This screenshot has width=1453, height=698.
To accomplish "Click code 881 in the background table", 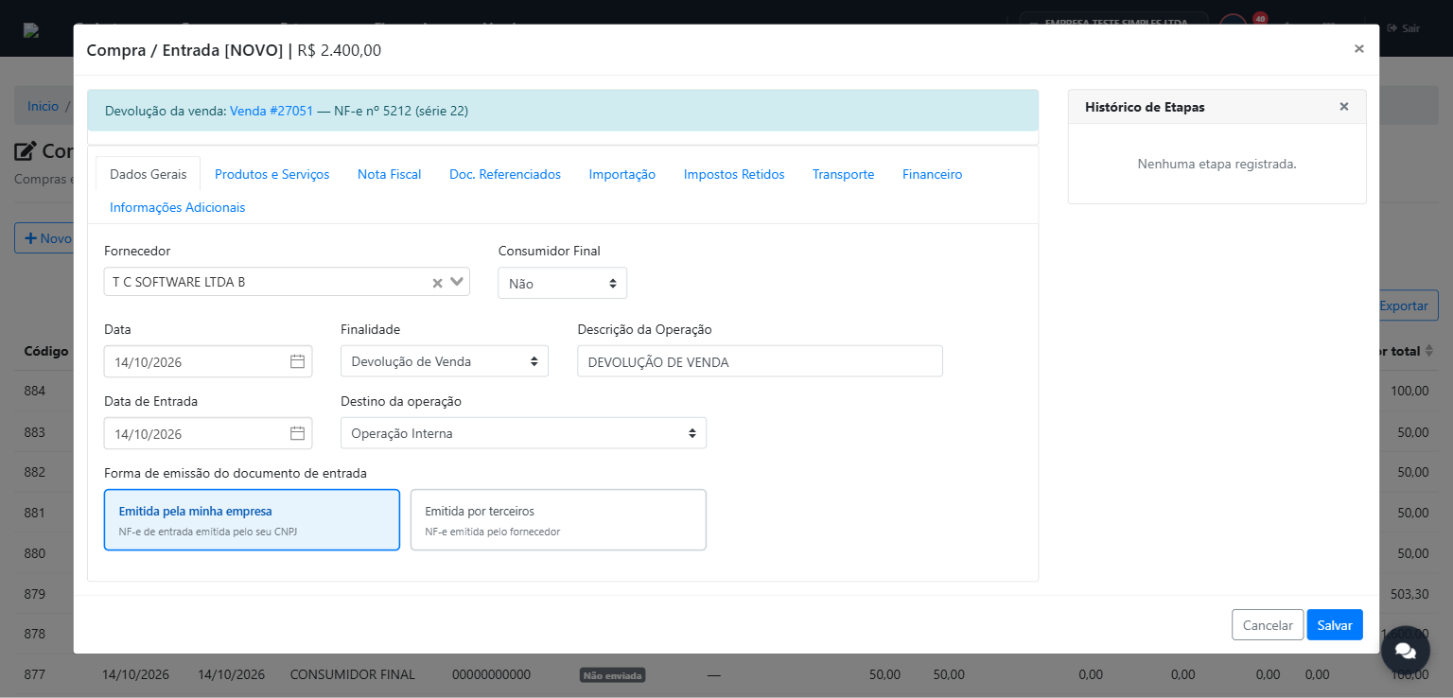I will (35, 513).
